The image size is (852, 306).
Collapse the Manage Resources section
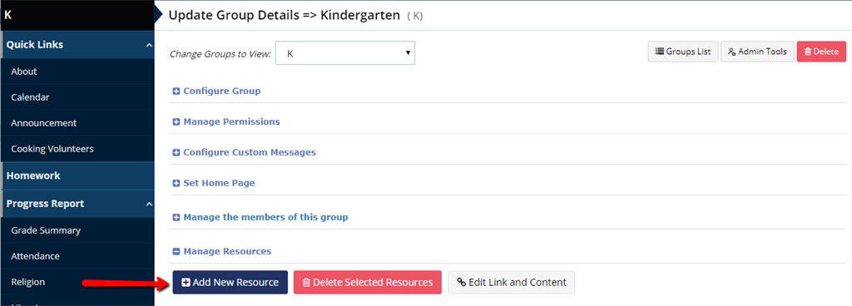coord(222,252)
